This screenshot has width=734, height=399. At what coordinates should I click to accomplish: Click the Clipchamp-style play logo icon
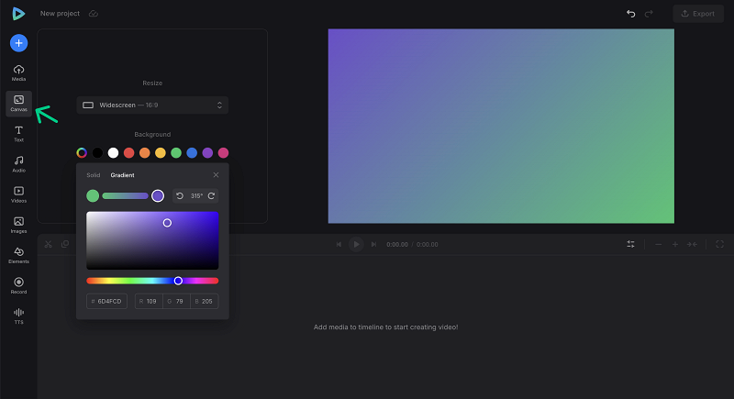18,14
